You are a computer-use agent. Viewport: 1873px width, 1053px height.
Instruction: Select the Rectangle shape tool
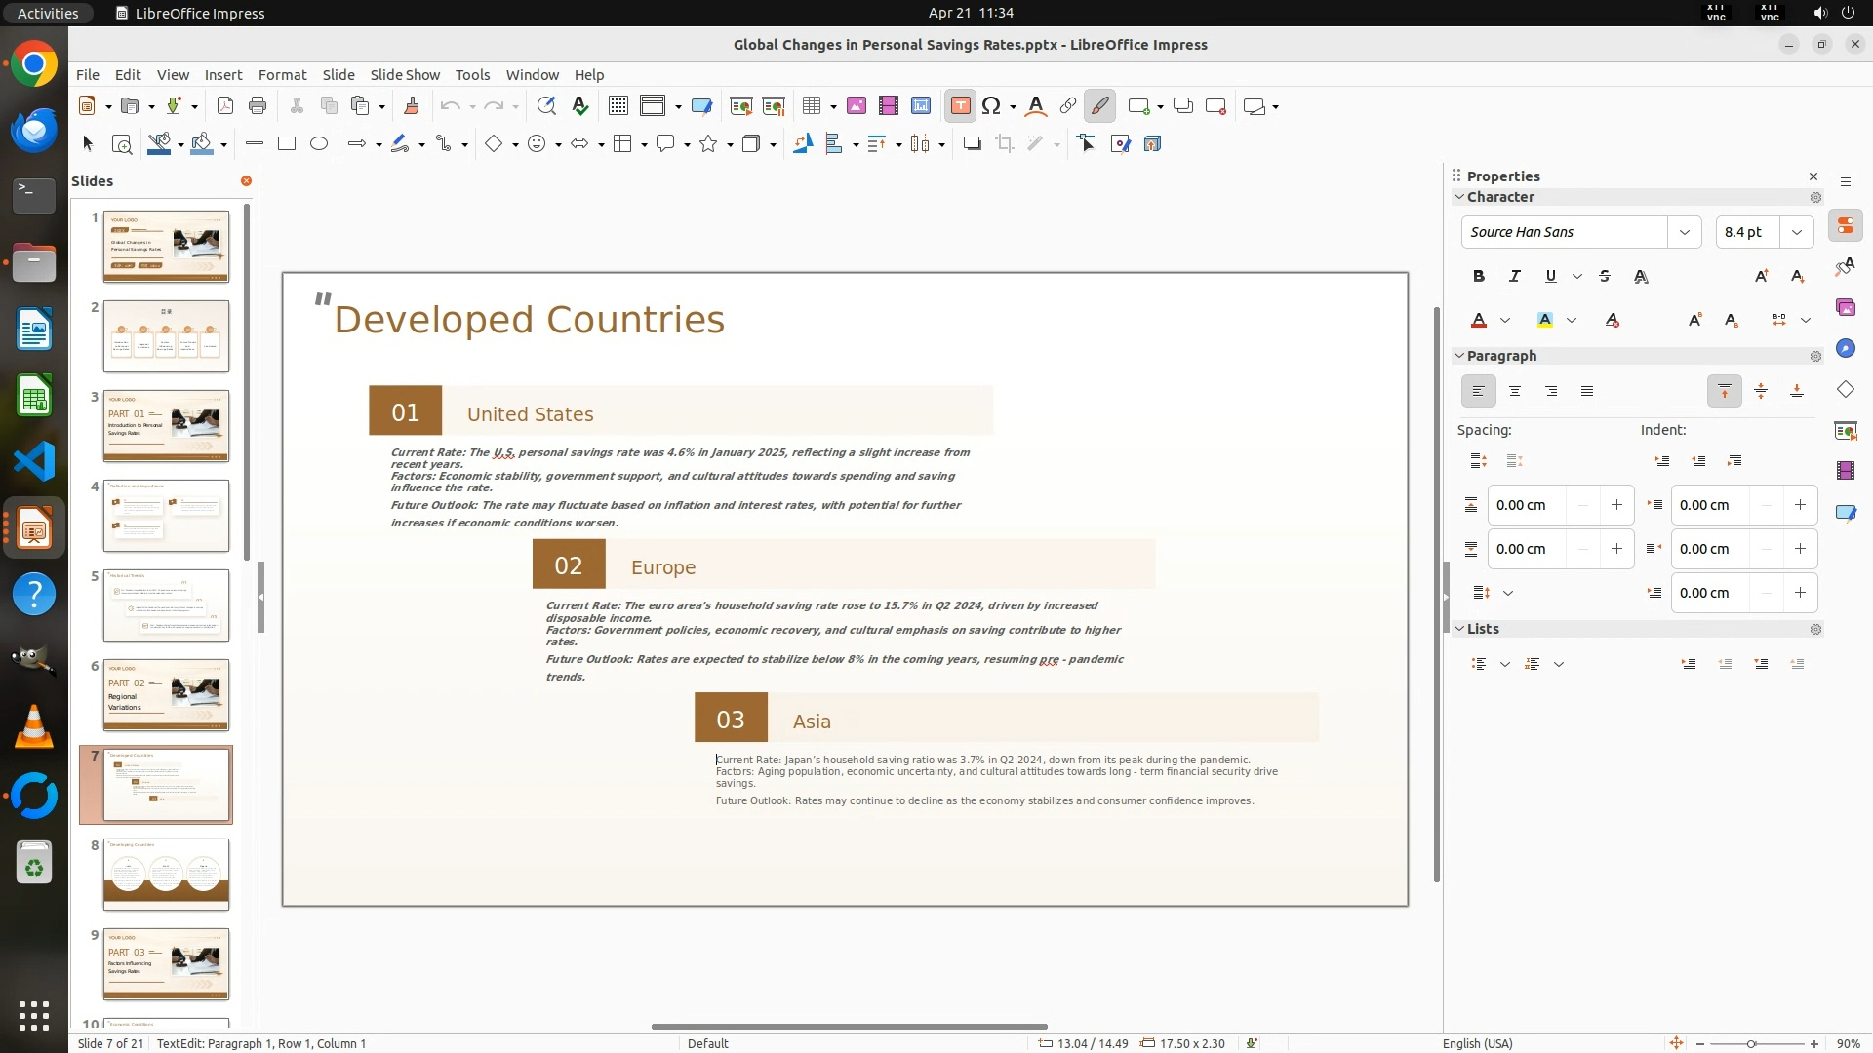pos(287,144)
